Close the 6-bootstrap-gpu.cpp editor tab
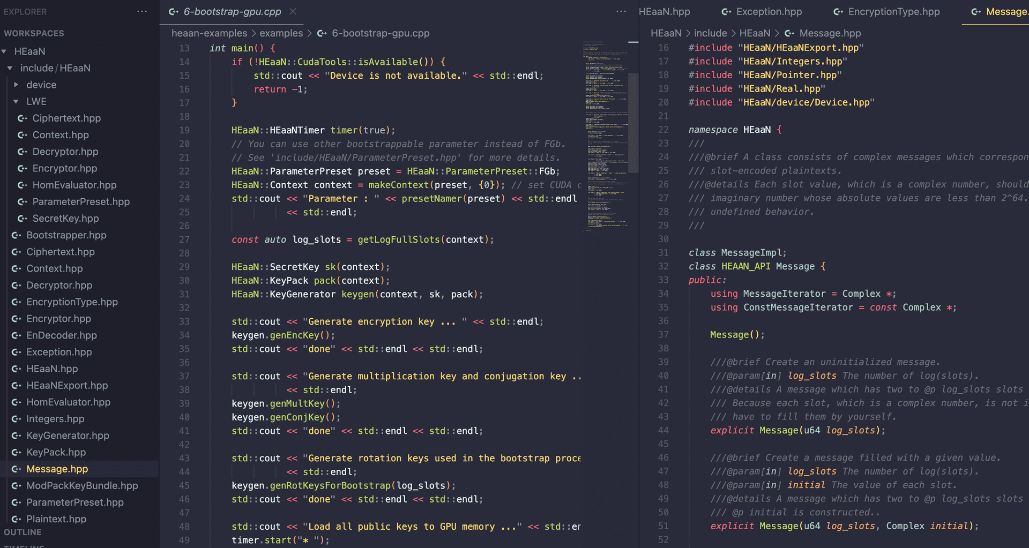Viewport: 1029px width, 548px height. (x=293, y=11)
